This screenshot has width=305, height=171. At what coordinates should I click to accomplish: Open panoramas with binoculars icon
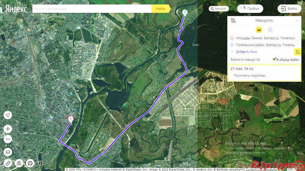point(19,163)
